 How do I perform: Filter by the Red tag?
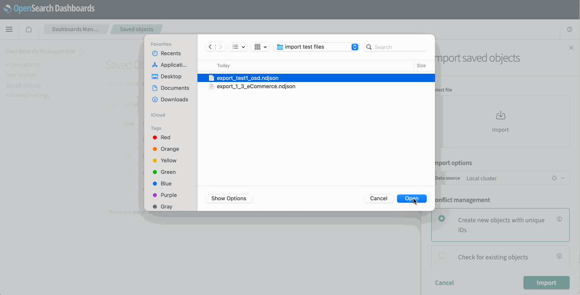[165, 137]
